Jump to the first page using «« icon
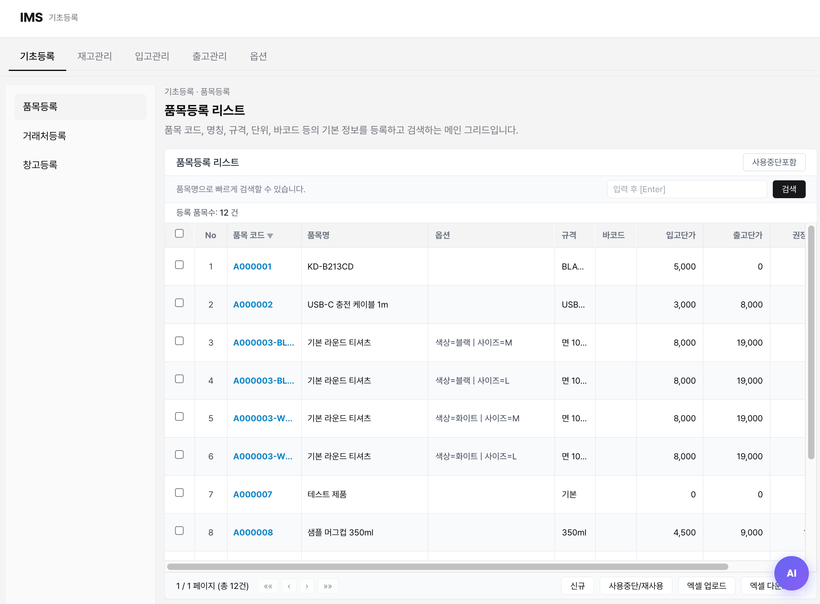The width and height of the screenshot is (820, 604). [268, 586]
